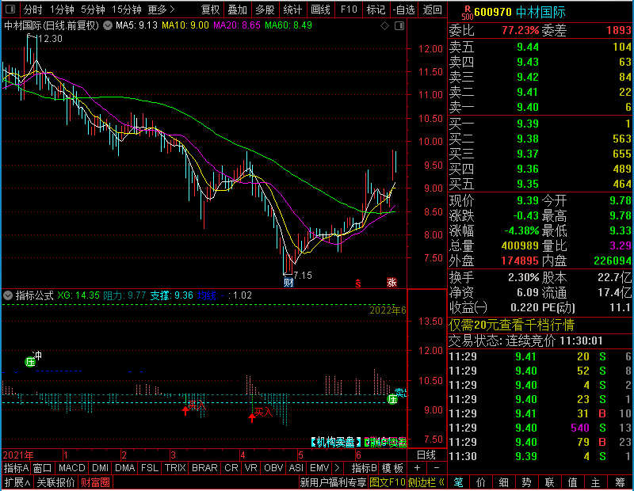Open the 窗口 window options
This screenshot has height=491, width=634.
point(43,468)
